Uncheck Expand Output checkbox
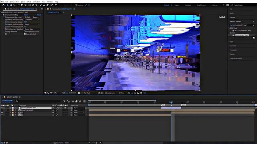The height and width of the screenshot is (144, 257). coord(25,34)
